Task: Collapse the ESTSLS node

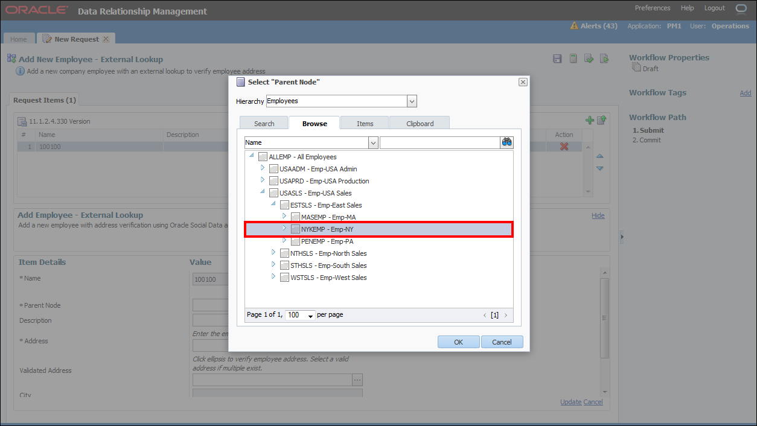Action: click(x=273, y=204)
